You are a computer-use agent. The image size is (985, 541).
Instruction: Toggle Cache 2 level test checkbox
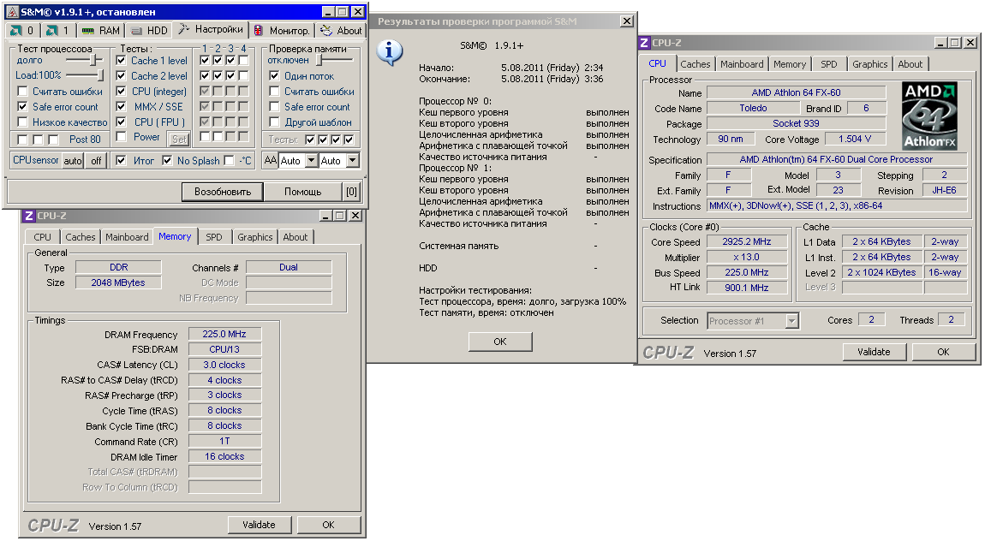122,75
